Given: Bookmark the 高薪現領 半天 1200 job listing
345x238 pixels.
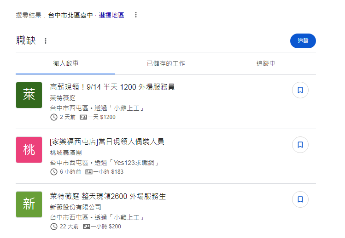Looking at the screenshot, I should coord(300,91).
